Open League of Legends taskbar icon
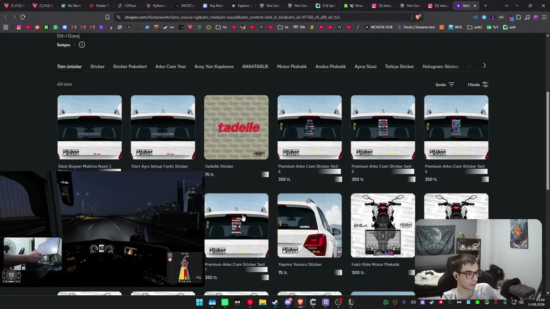This screenshot has width=550, height=309. [x=351, y=303]
